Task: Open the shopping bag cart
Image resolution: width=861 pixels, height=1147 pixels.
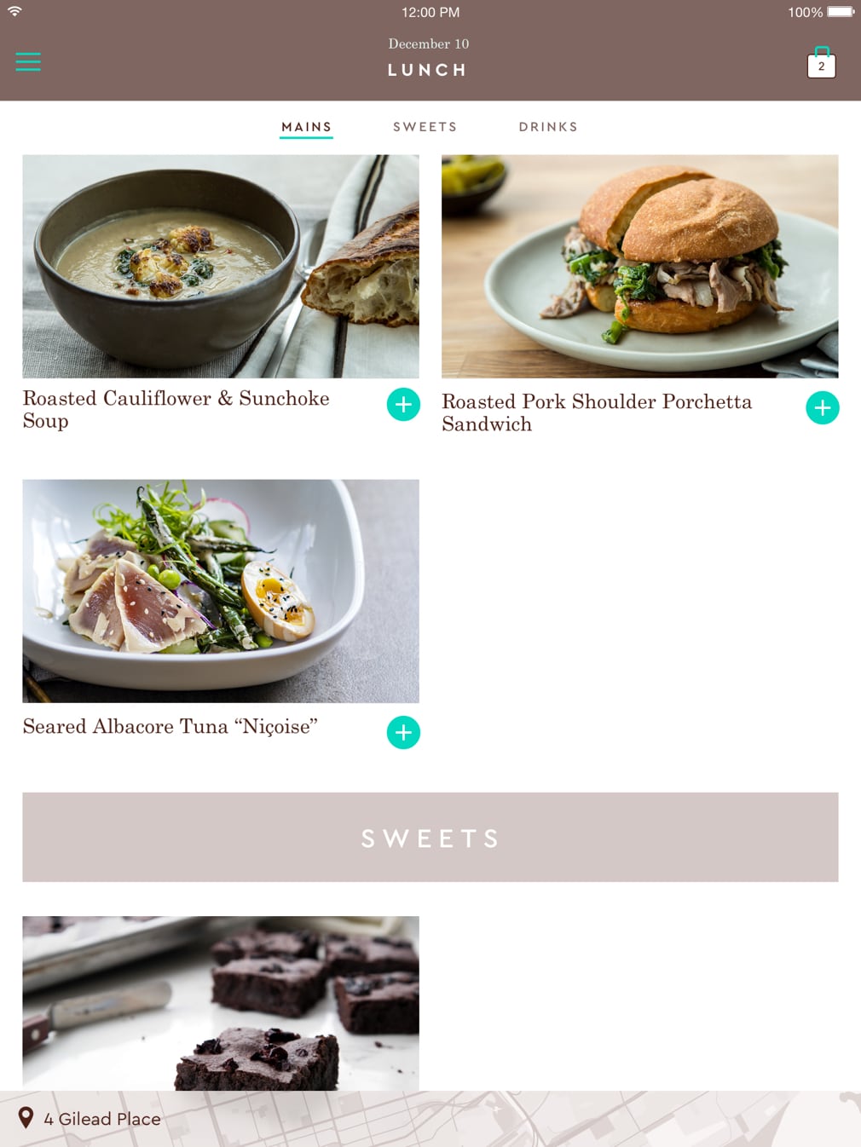Action: 821,62
